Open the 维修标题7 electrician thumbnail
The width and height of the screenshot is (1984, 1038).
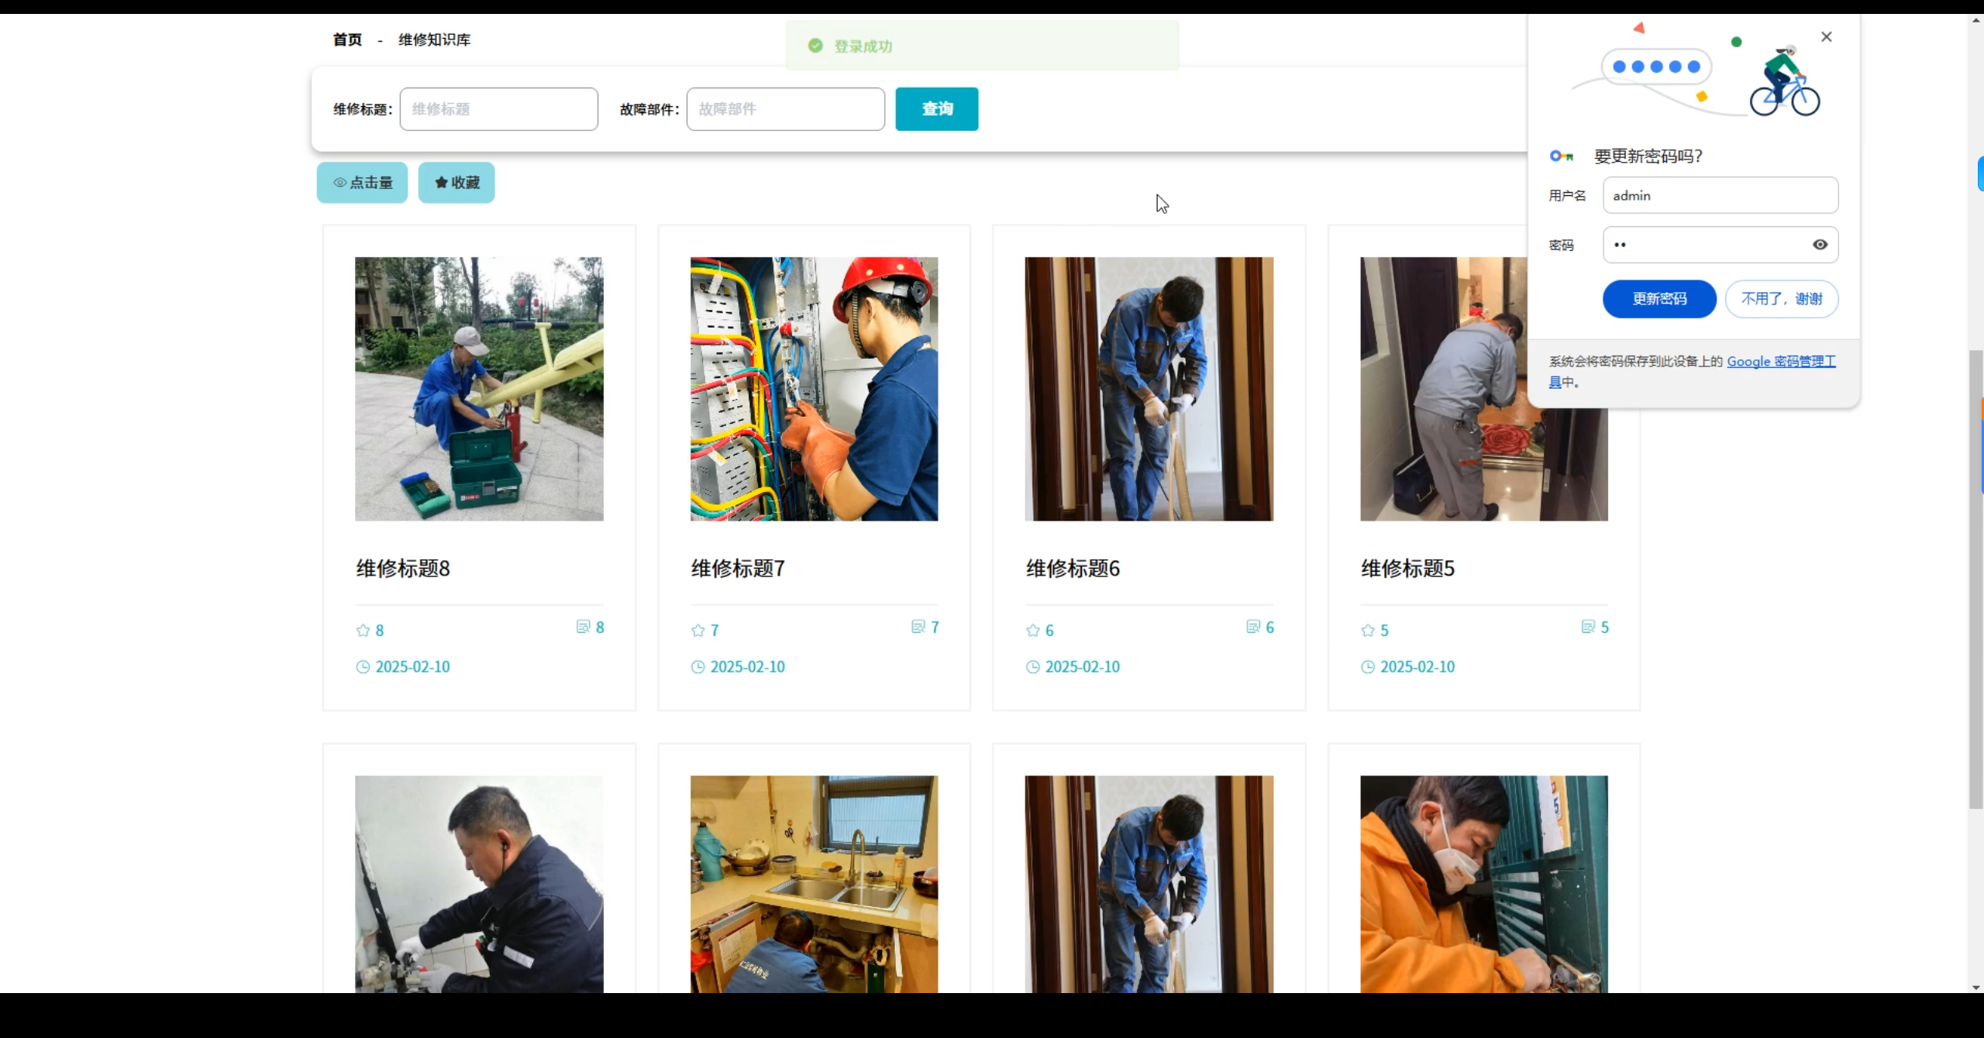[x=814, y=389]
